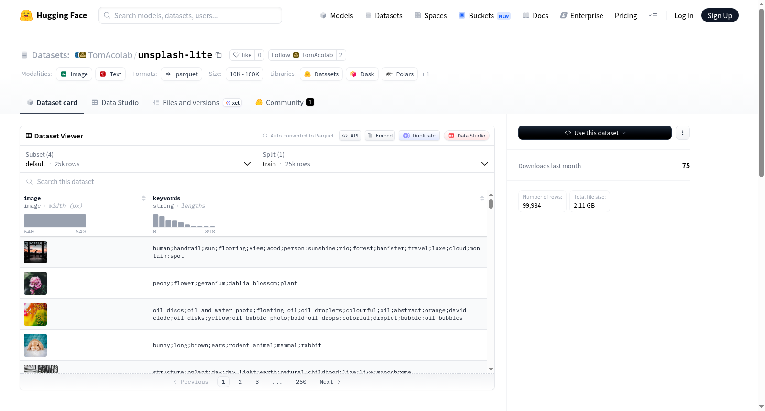Screen dimensions: 765x411
Task: Open the oil droplets image thumbnail
Action: click(x=35, y=314)
